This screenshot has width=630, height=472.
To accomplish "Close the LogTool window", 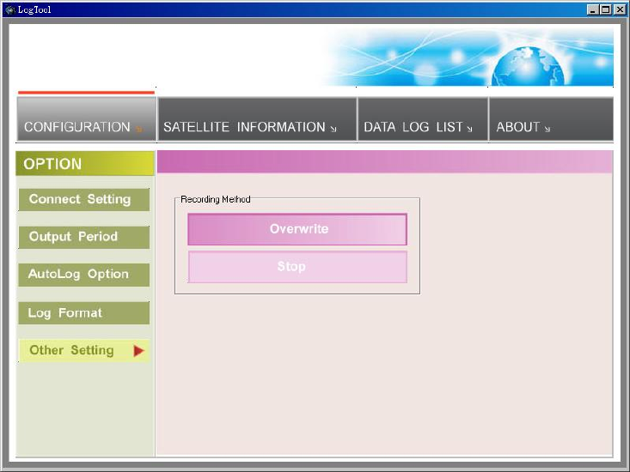I will pyautogui.click(x=620, y=9).
